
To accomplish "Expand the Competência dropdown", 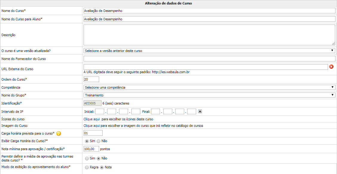I will click(209, 87).
